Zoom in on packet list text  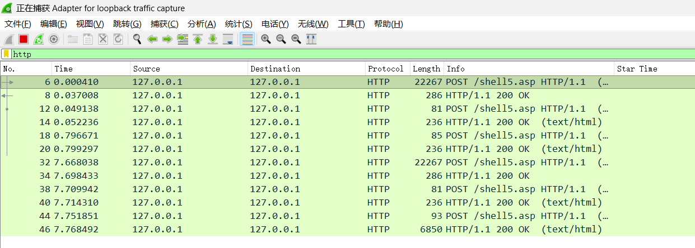tap(266, 39)
